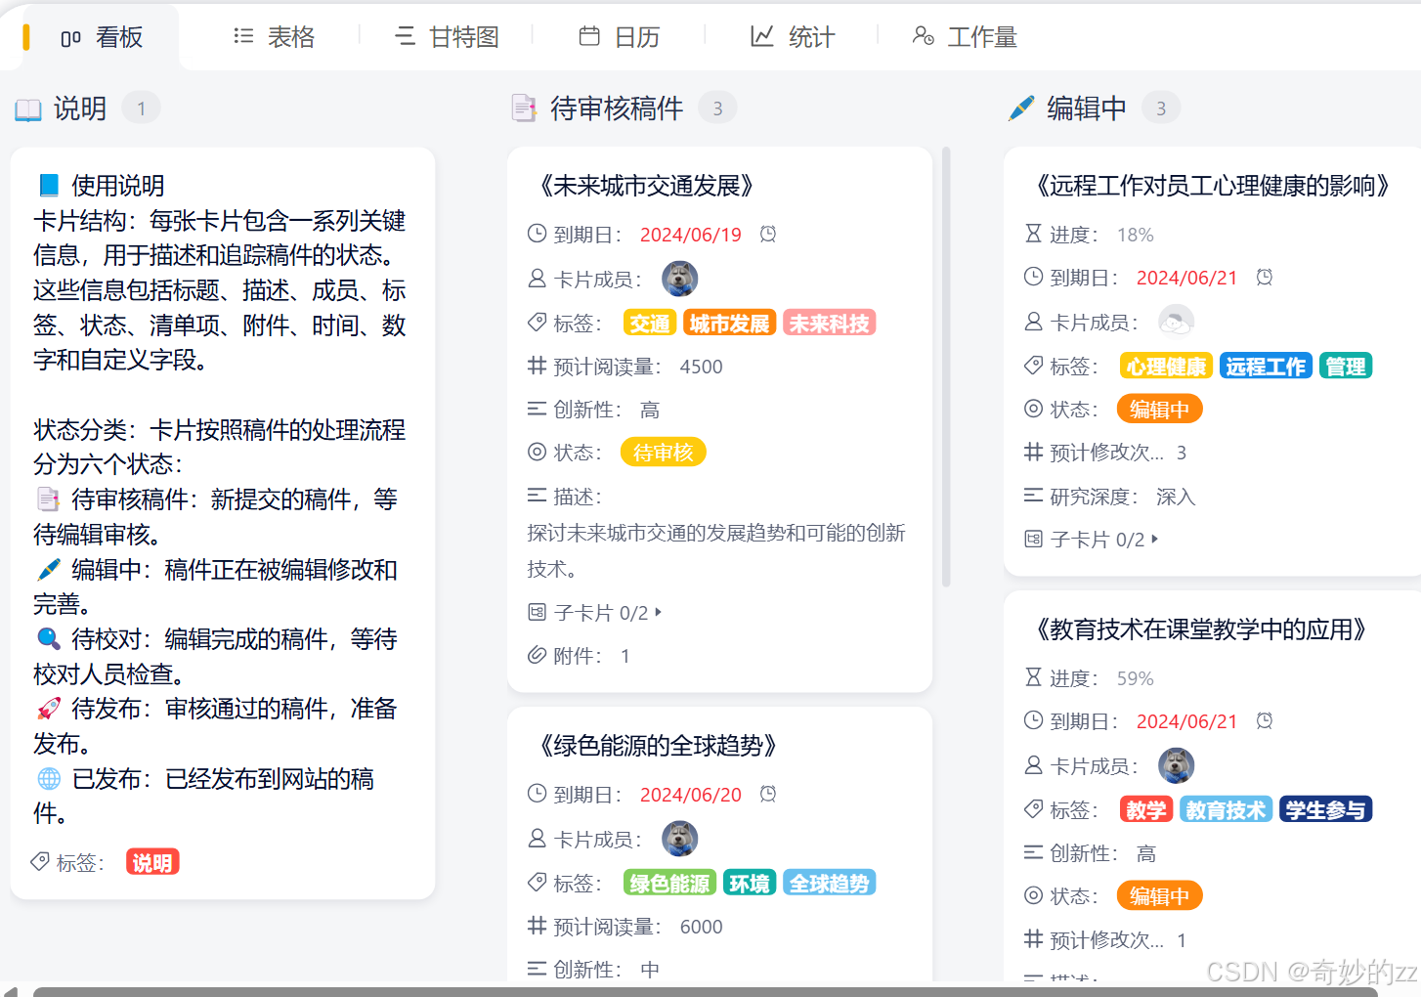Click the 心理健康 tag

tap(1167, 366)
